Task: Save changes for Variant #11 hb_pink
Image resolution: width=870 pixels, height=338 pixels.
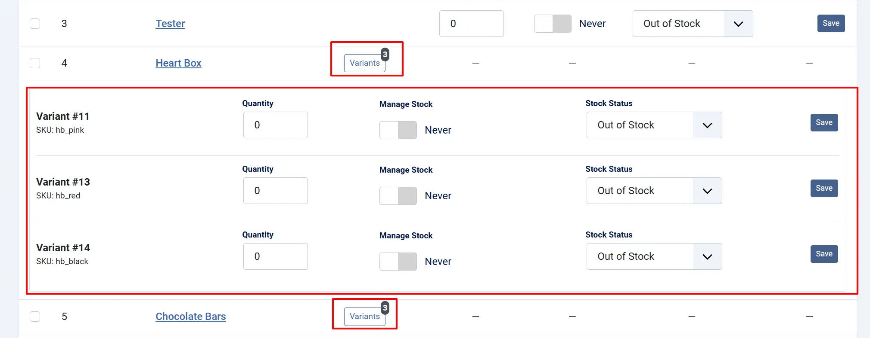Action: pyautogui.click(x=824, y=122)
